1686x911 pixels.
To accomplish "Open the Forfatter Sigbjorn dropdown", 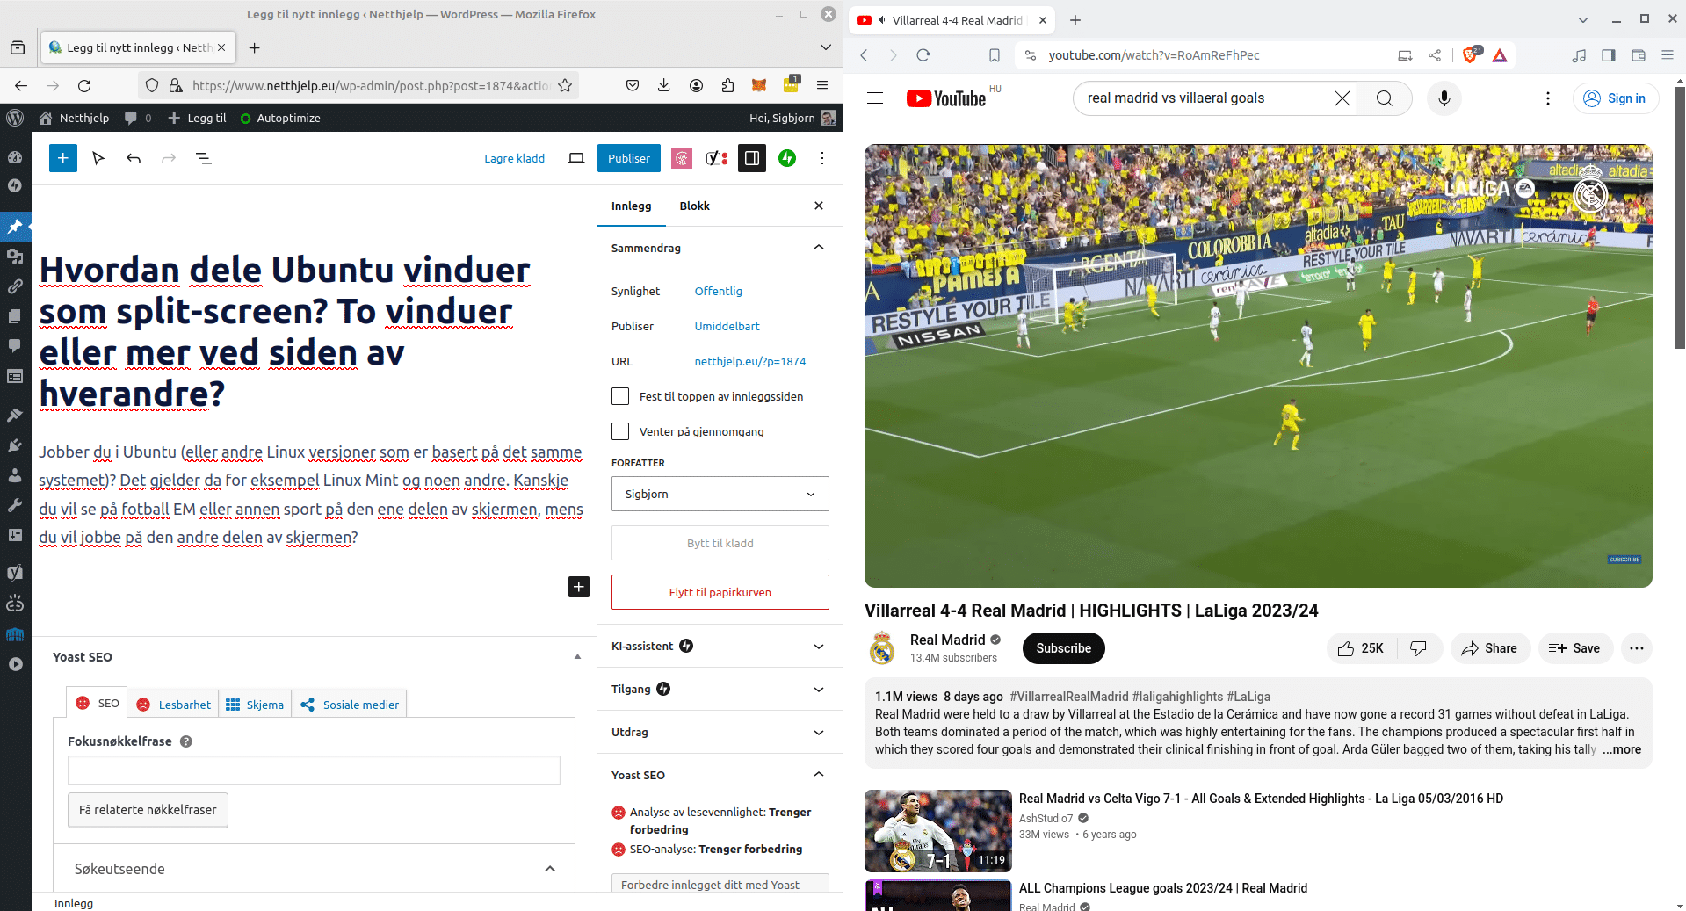I will click(720, 494).
